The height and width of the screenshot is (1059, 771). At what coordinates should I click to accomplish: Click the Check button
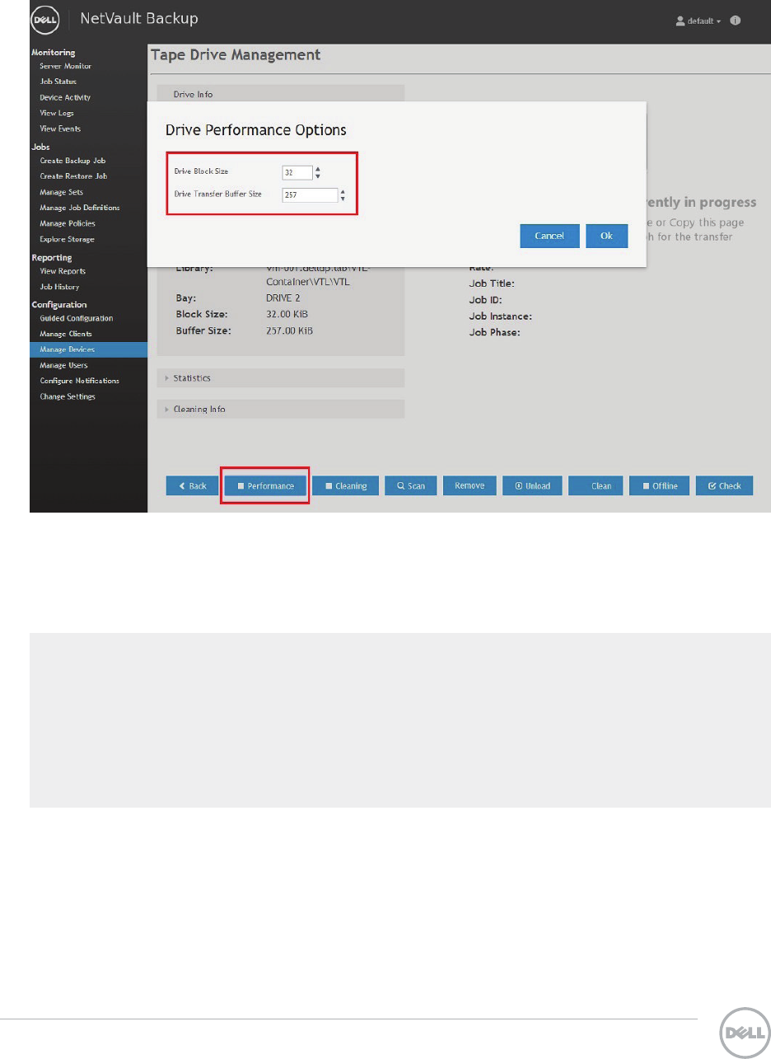point(724,486)
